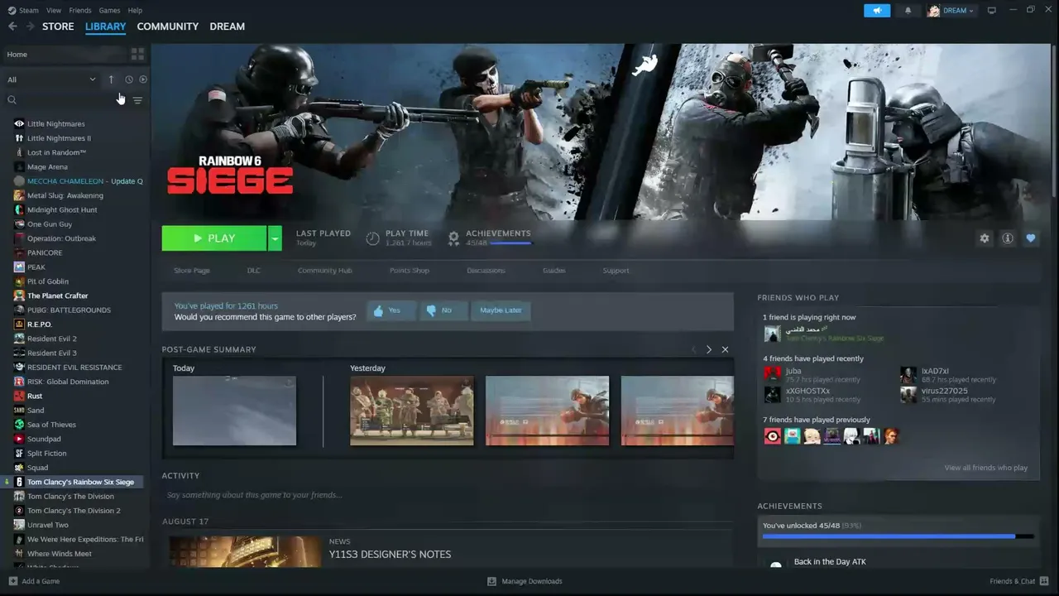The height and width of the screenshot is (596, 1059).
Task: Click the library search magnifier icon
Action: click(12, 100)
